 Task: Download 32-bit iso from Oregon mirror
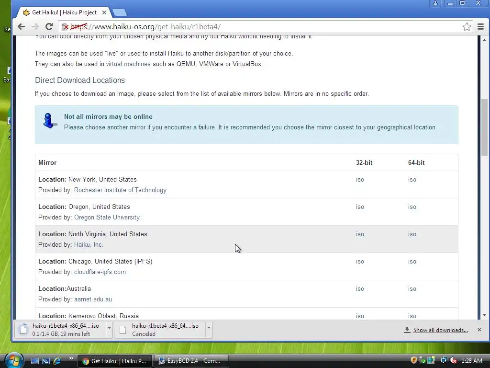click(360, 207)
